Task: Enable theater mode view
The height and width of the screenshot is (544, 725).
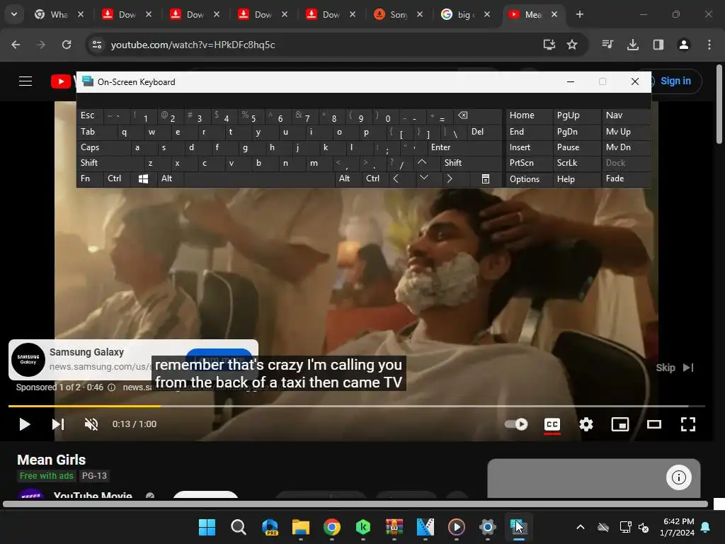Action: point(653,424)
